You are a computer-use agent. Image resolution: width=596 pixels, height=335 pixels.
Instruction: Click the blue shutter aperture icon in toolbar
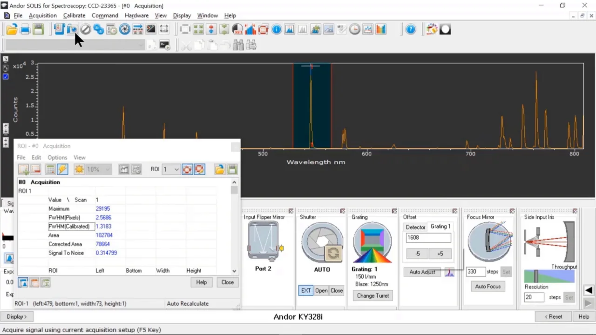125,29
